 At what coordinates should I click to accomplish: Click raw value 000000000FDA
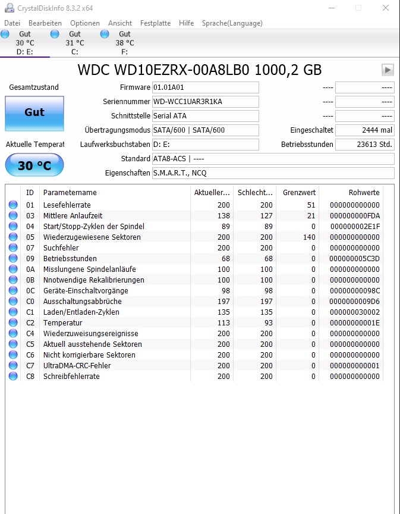click(x=355, y=216)
